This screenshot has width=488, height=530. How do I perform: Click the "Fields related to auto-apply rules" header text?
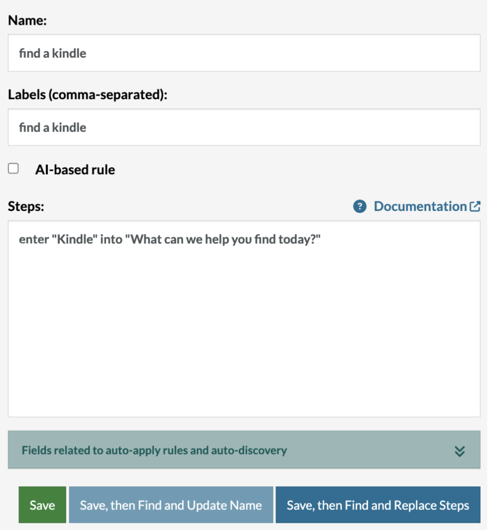point(154,450)
